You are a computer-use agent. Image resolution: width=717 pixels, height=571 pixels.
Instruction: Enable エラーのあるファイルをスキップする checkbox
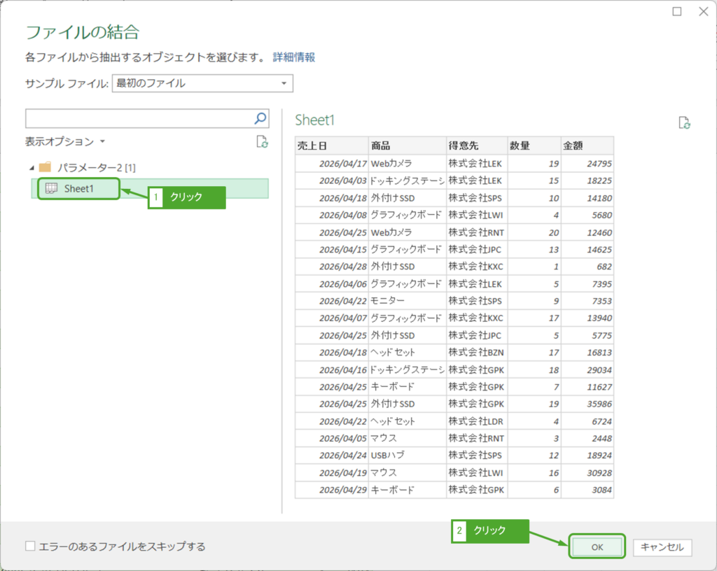[x=30, y=547]
